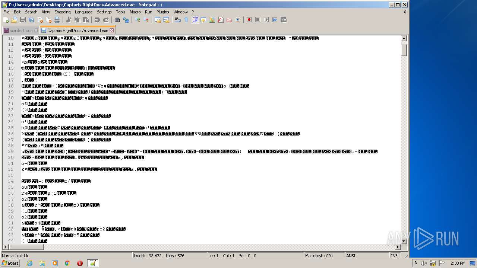Image resolution: width=477 pixels, height=268 pixels.
Task: Open Internet Explorer from the taskbar
Action: coord(29,263)
